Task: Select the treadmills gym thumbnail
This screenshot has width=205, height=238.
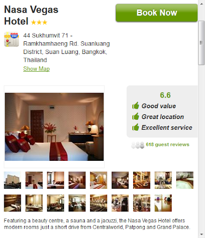Action: (x=98, y=203)
